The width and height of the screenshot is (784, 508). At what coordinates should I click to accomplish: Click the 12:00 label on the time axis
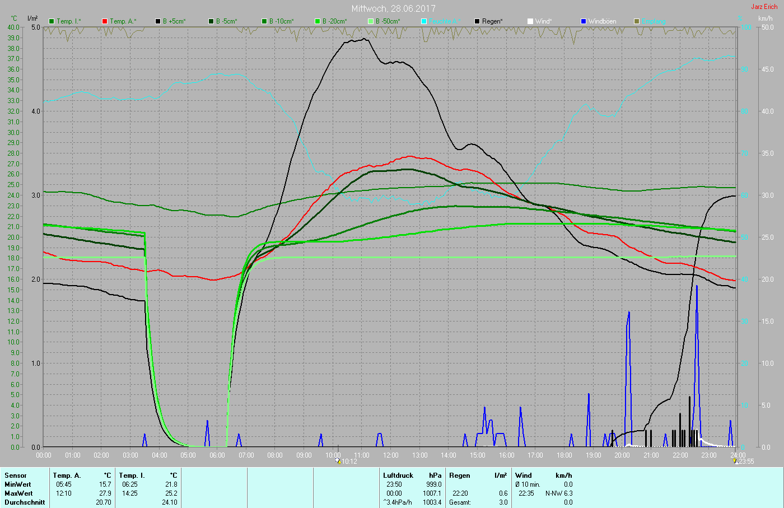(390, 455)
